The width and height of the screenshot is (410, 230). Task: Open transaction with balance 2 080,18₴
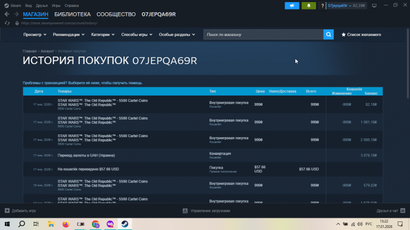pyautogui.click(x=203, y=140)
